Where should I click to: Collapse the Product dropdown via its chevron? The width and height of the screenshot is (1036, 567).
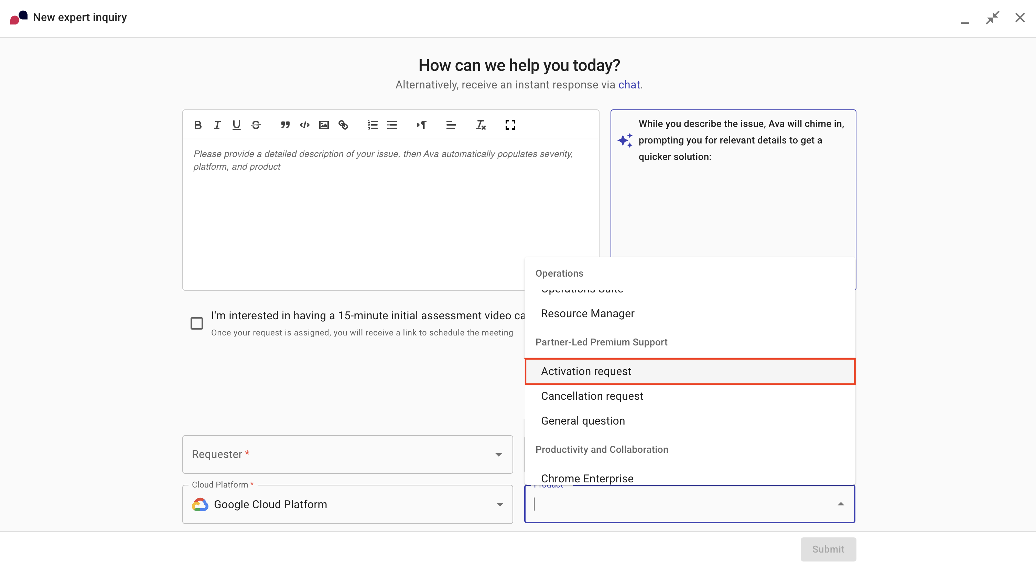click(841, 504)
